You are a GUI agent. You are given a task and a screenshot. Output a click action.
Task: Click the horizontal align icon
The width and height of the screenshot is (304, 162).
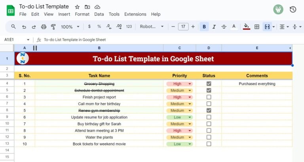pos(282,27)
